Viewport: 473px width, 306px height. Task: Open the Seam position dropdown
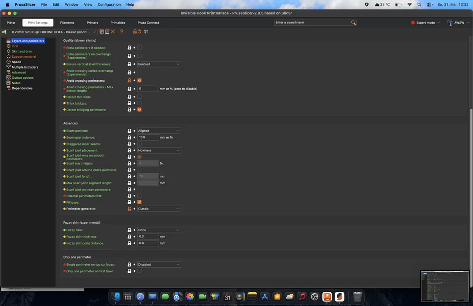[159, 131]
